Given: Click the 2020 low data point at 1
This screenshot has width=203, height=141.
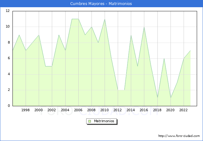Looking at the screenshot, I should 171,98.
